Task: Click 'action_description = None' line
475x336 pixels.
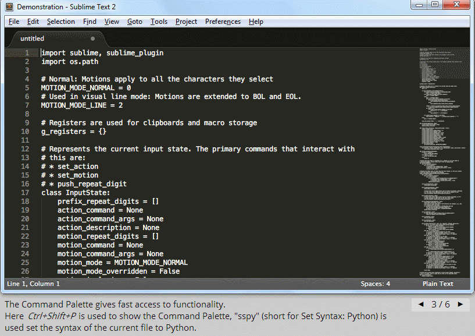Action: pyautogui.click(x=109, y=228)
